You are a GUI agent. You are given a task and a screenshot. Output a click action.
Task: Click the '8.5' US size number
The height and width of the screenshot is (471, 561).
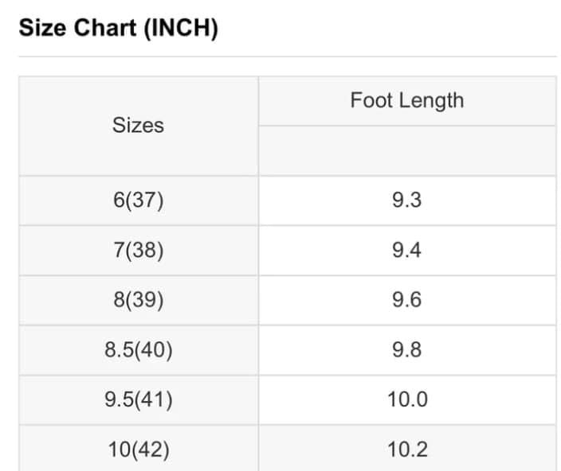(x=120, y=350)
